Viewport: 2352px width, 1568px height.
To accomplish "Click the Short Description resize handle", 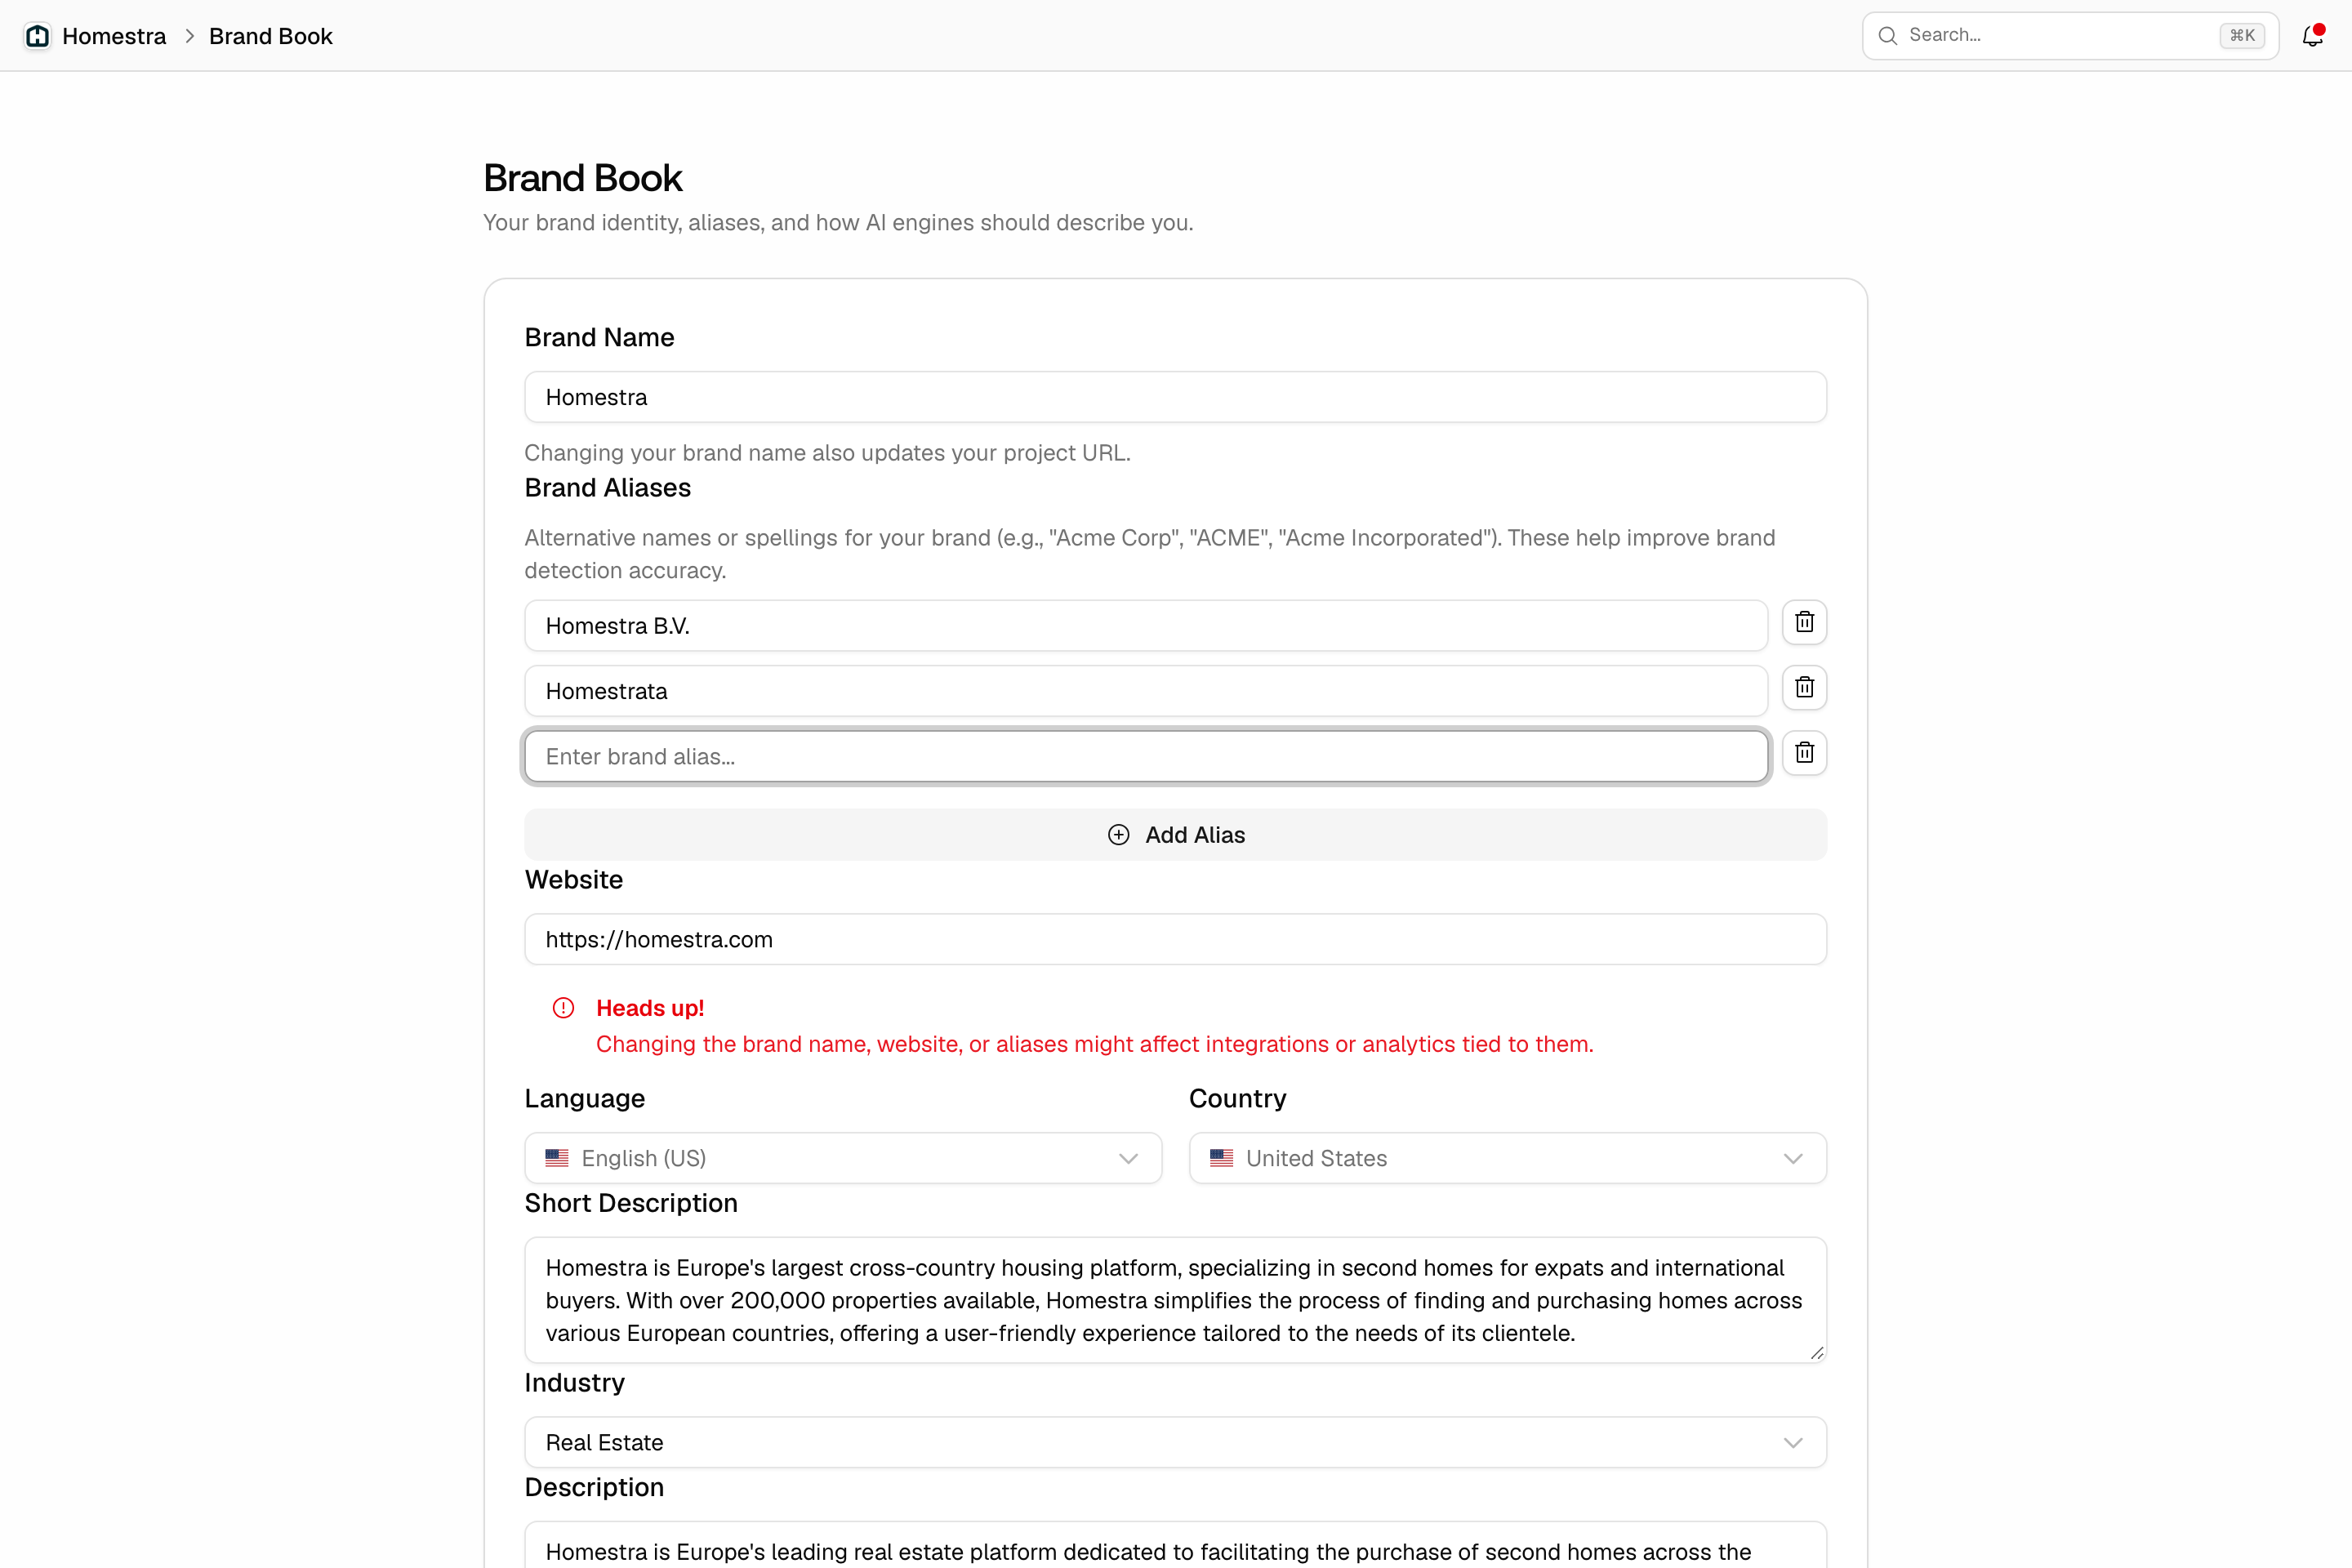I will (1816, 1353).
